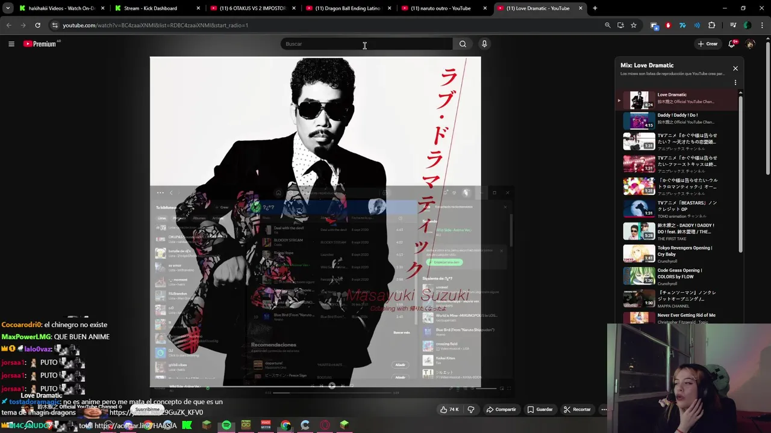Dislike the Love Dramatic video

click(x=471, y=410)
